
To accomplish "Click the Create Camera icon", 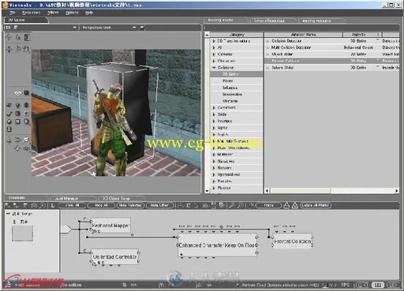I will [9, 105].
